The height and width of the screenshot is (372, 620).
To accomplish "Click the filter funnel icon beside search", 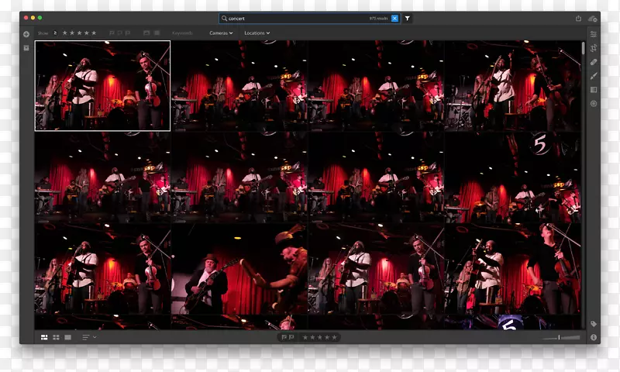I will [408, 18].
